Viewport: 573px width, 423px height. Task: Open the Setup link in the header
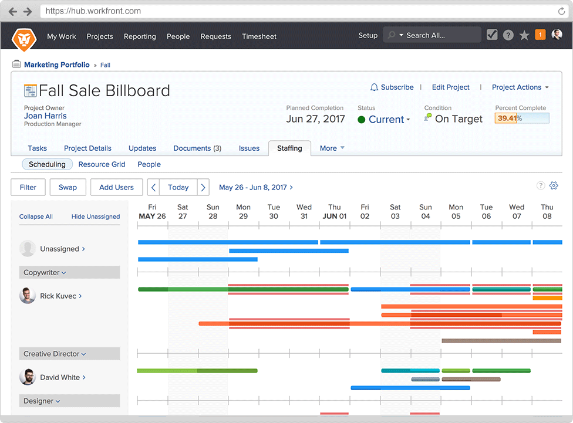[368, 35]
